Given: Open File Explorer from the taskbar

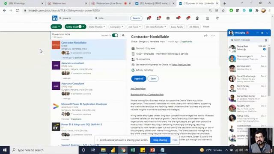Looking at the screenshot, I should (103, 150).
